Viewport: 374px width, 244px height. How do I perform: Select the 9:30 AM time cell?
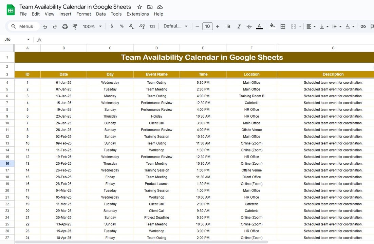pyautogui.click(x=203, y=211)
